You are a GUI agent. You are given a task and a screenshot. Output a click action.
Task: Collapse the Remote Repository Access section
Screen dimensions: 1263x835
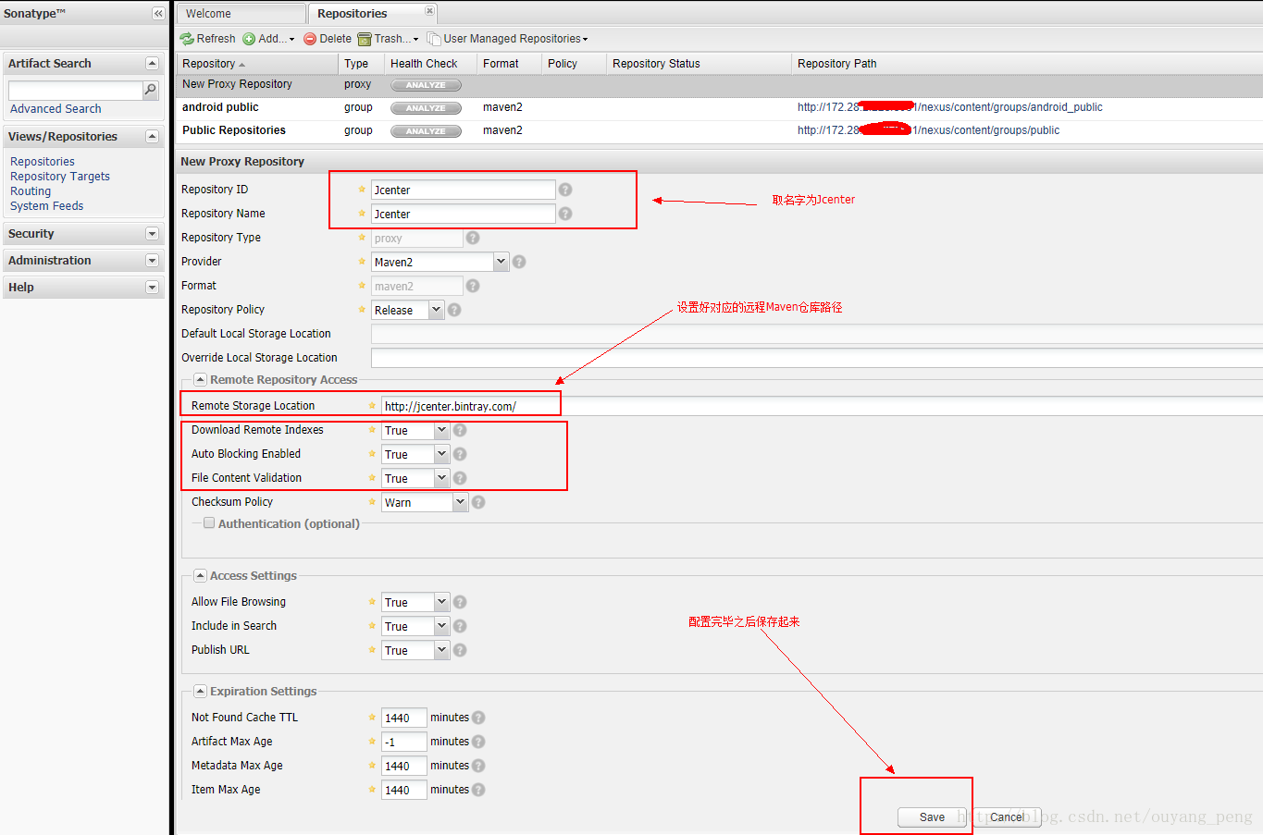tap(200, 380)
